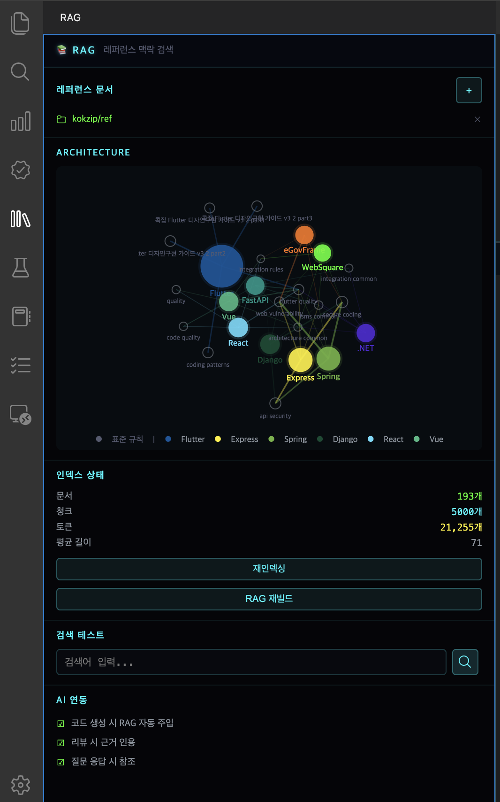The image size is (500, 802).
Task: Click the React legend entry
Action: [386, 439]
